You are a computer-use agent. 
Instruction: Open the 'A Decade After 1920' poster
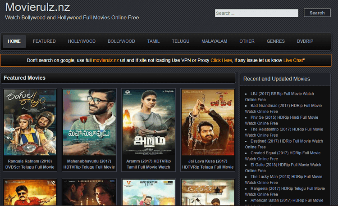pos(89,193)
